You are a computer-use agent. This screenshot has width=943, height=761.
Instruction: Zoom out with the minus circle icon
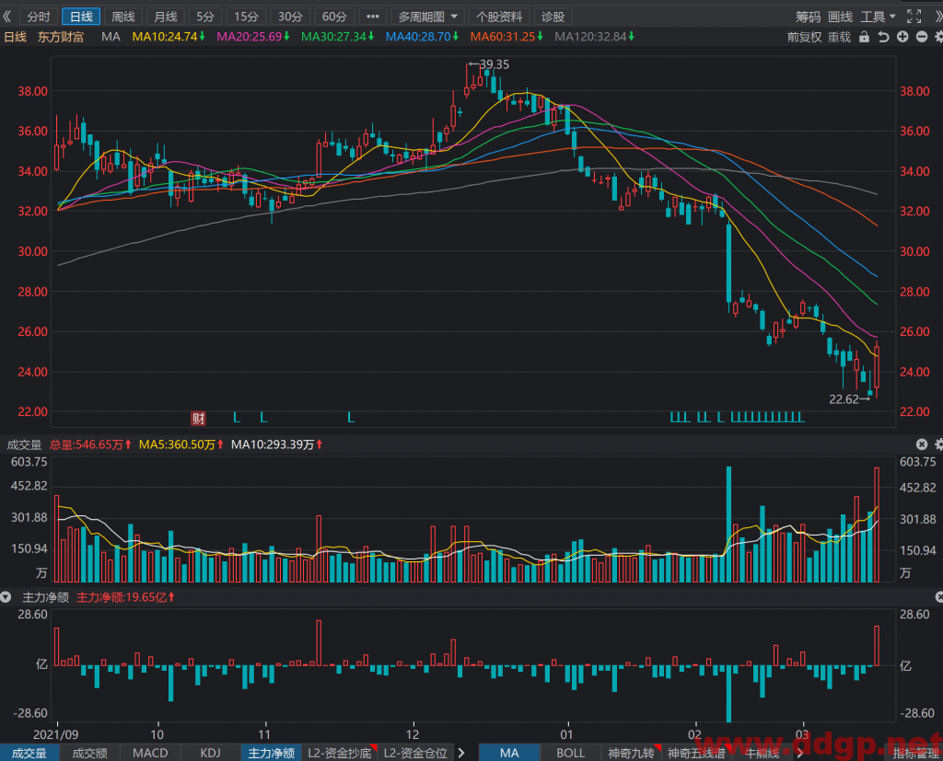[x=921, y=37]
